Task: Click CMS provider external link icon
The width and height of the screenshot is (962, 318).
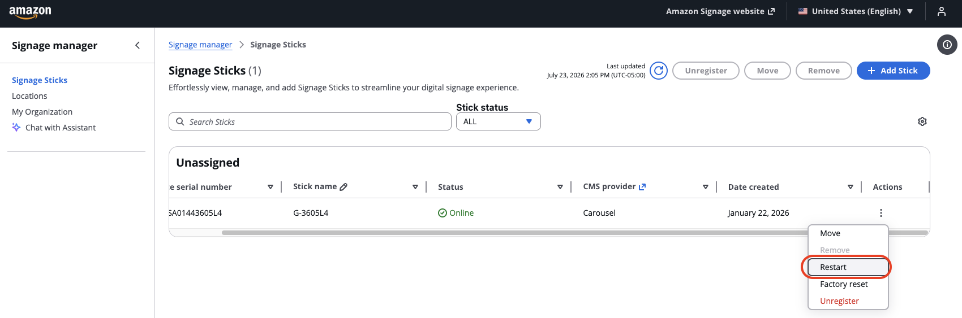Action: click(x=642, y=187)
